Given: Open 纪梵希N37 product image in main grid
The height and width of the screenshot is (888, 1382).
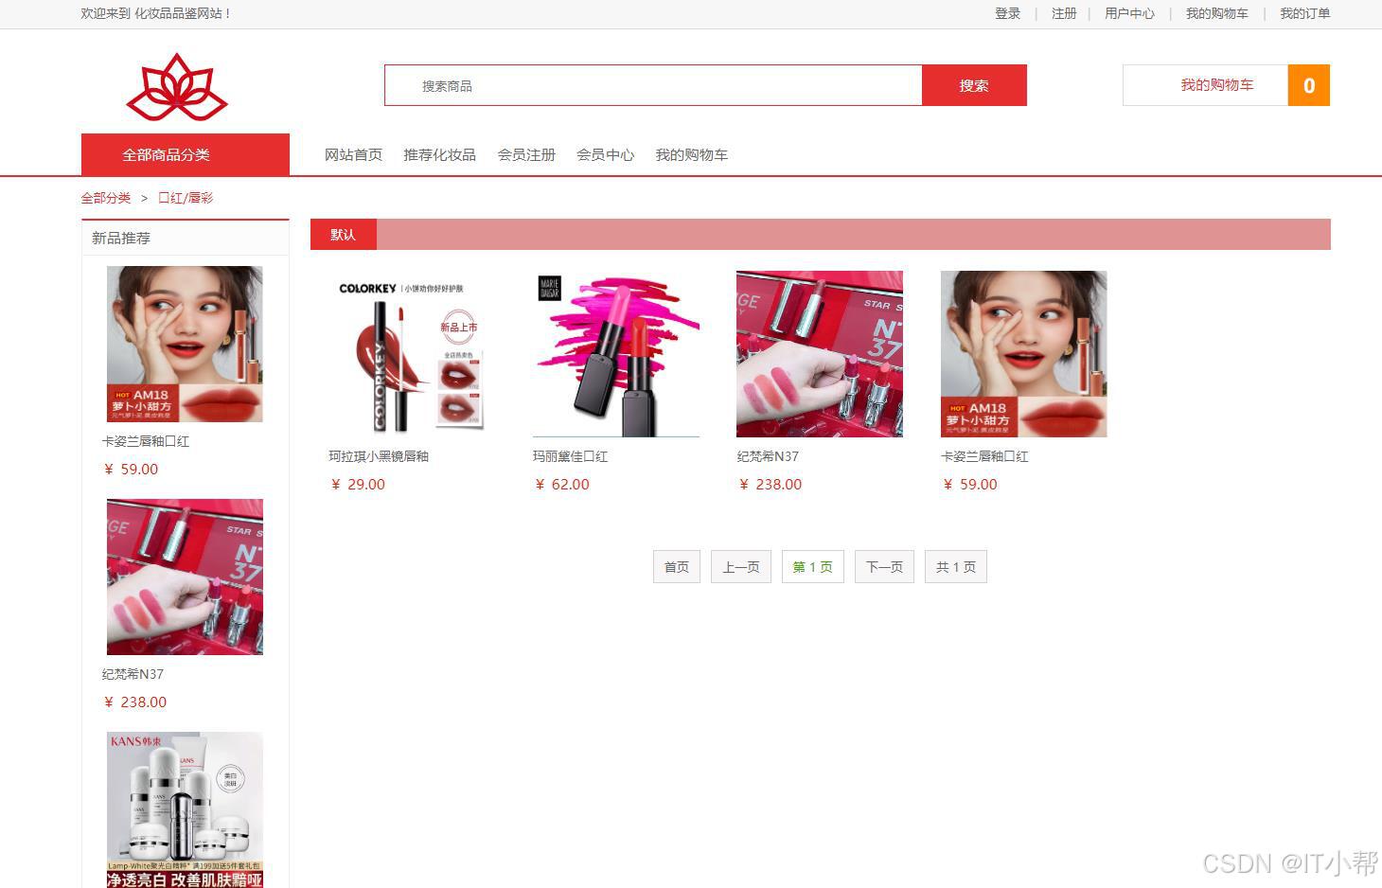Looking at the screenshot, I should tap(820, 354).
